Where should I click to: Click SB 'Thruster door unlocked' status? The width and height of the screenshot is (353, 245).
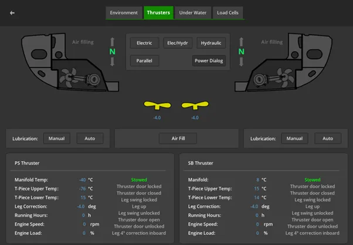(313, 226)
